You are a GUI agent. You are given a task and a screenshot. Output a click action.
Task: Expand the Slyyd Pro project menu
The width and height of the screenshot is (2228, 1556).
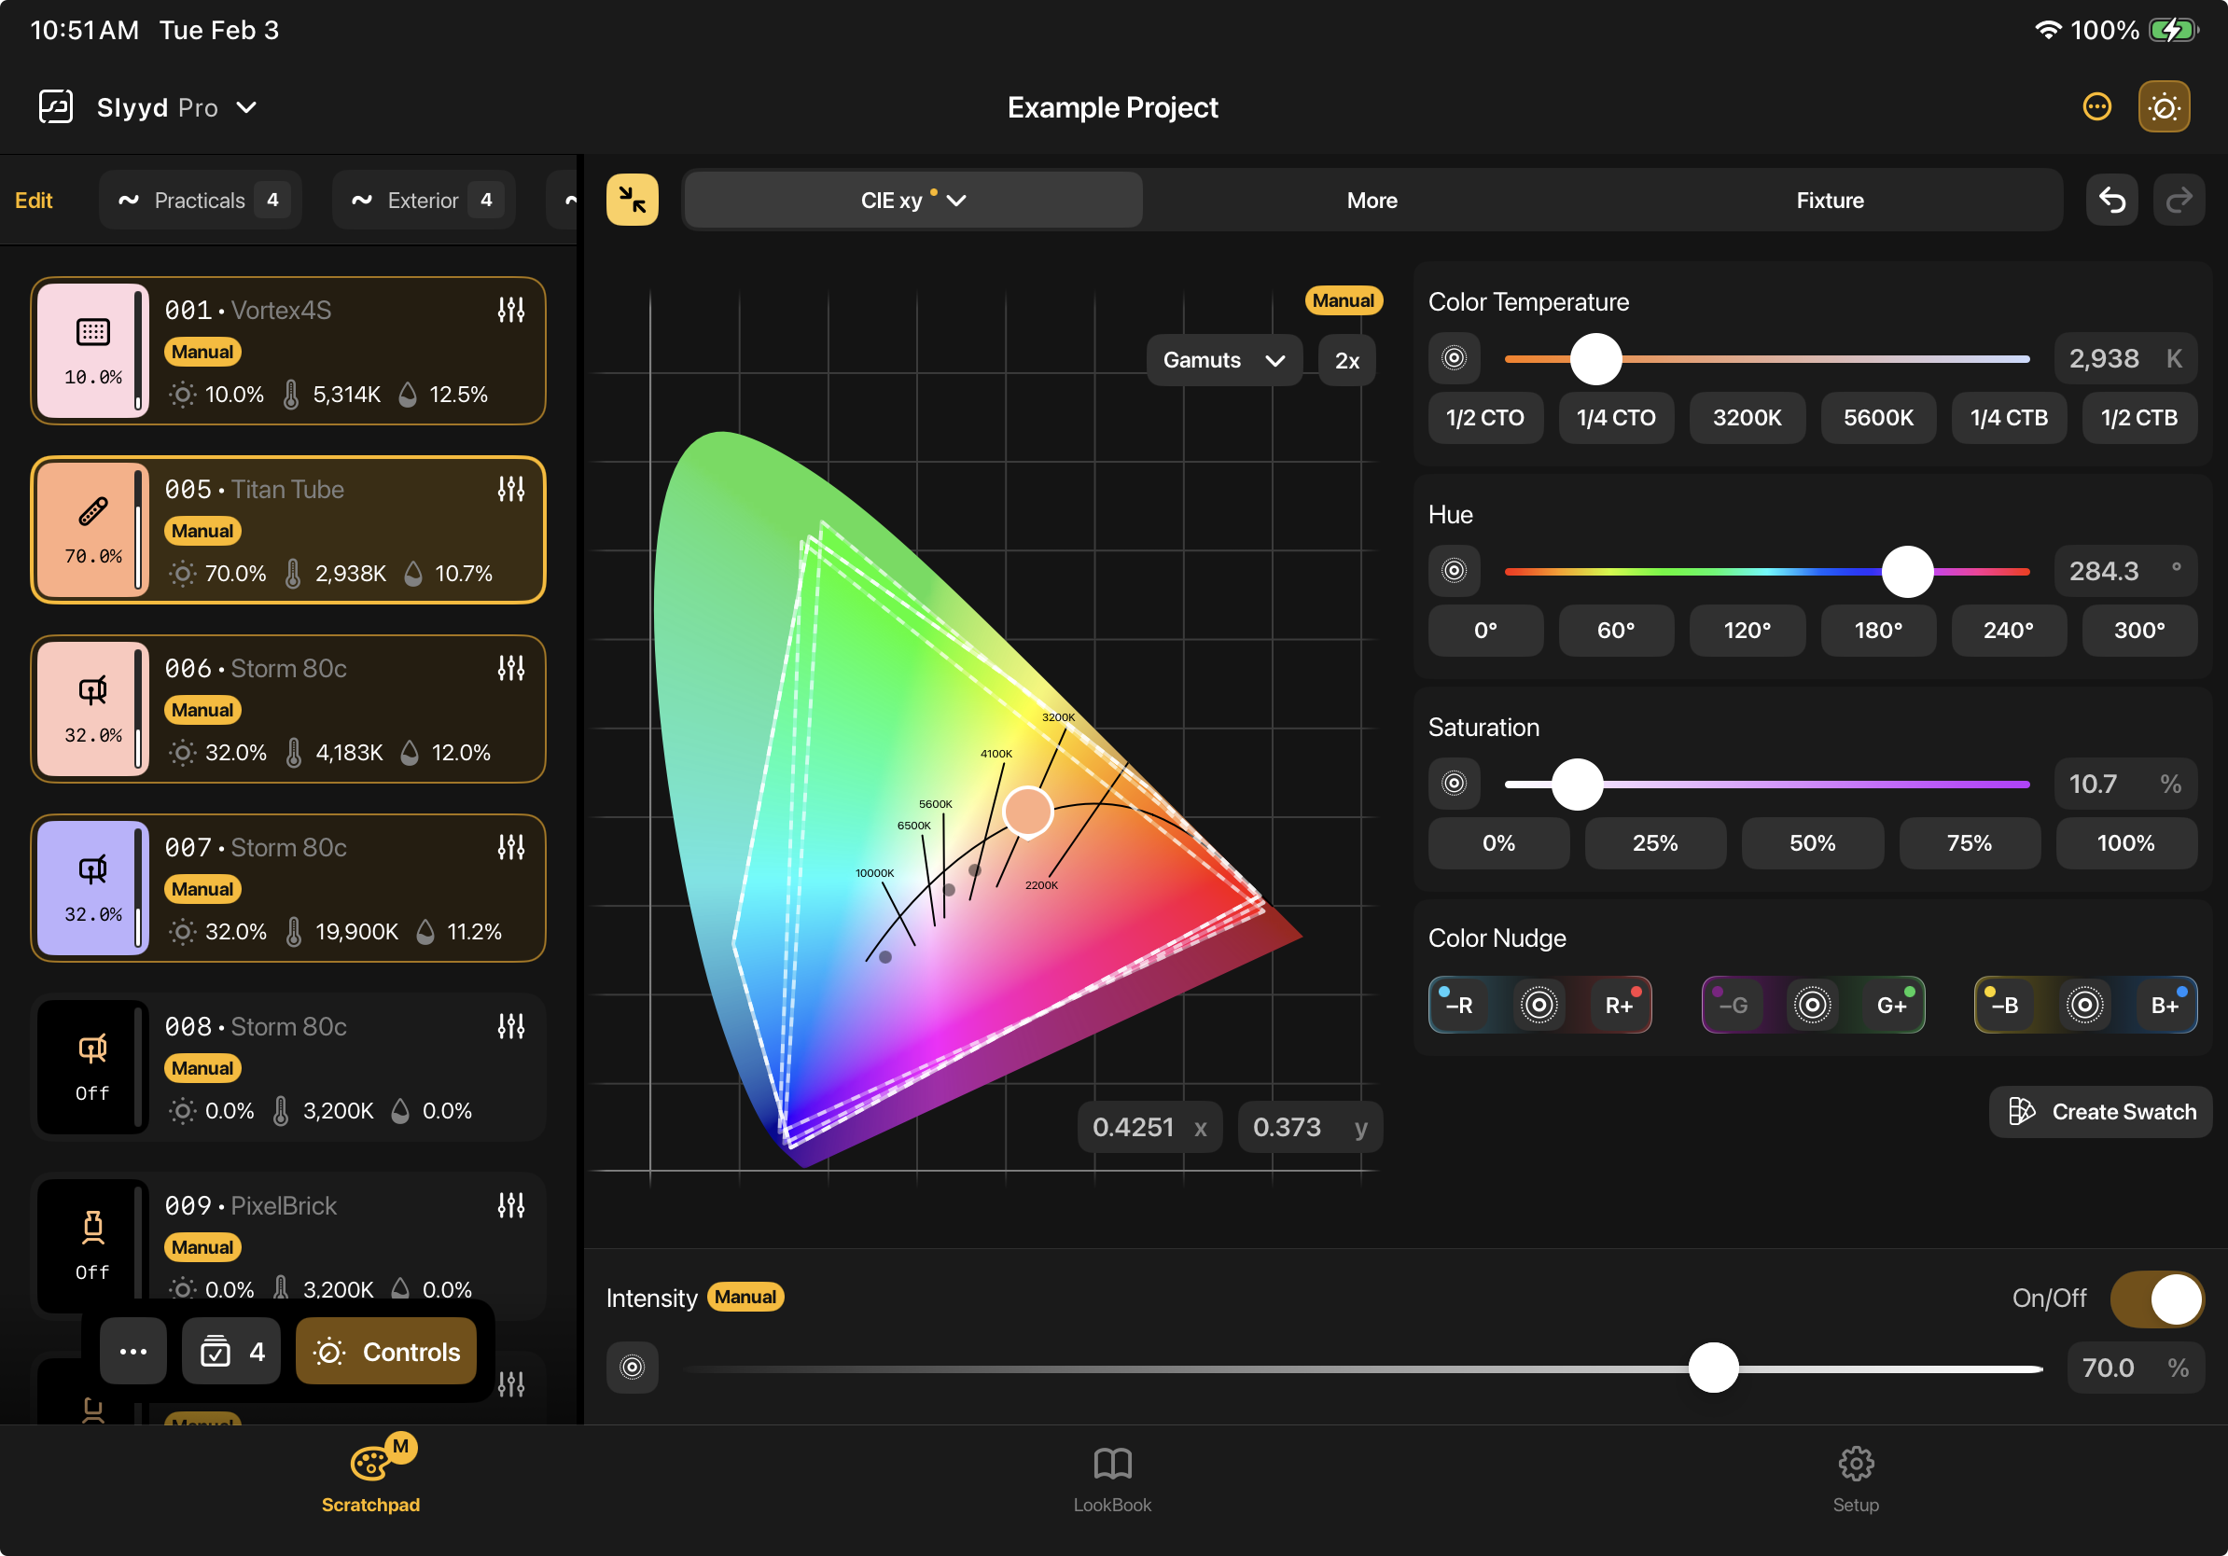pyautogui.click(x=247, y=107)
